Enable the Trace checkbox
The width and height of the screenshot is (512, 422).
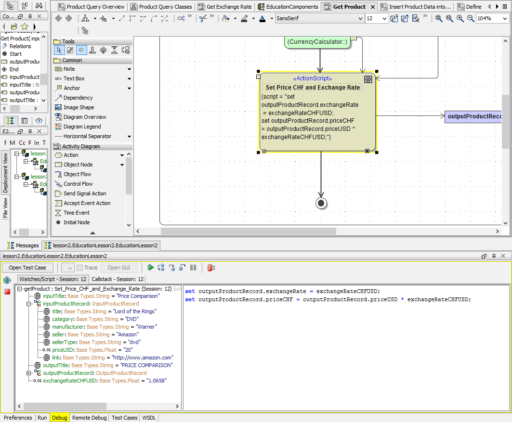coord(80,268)
